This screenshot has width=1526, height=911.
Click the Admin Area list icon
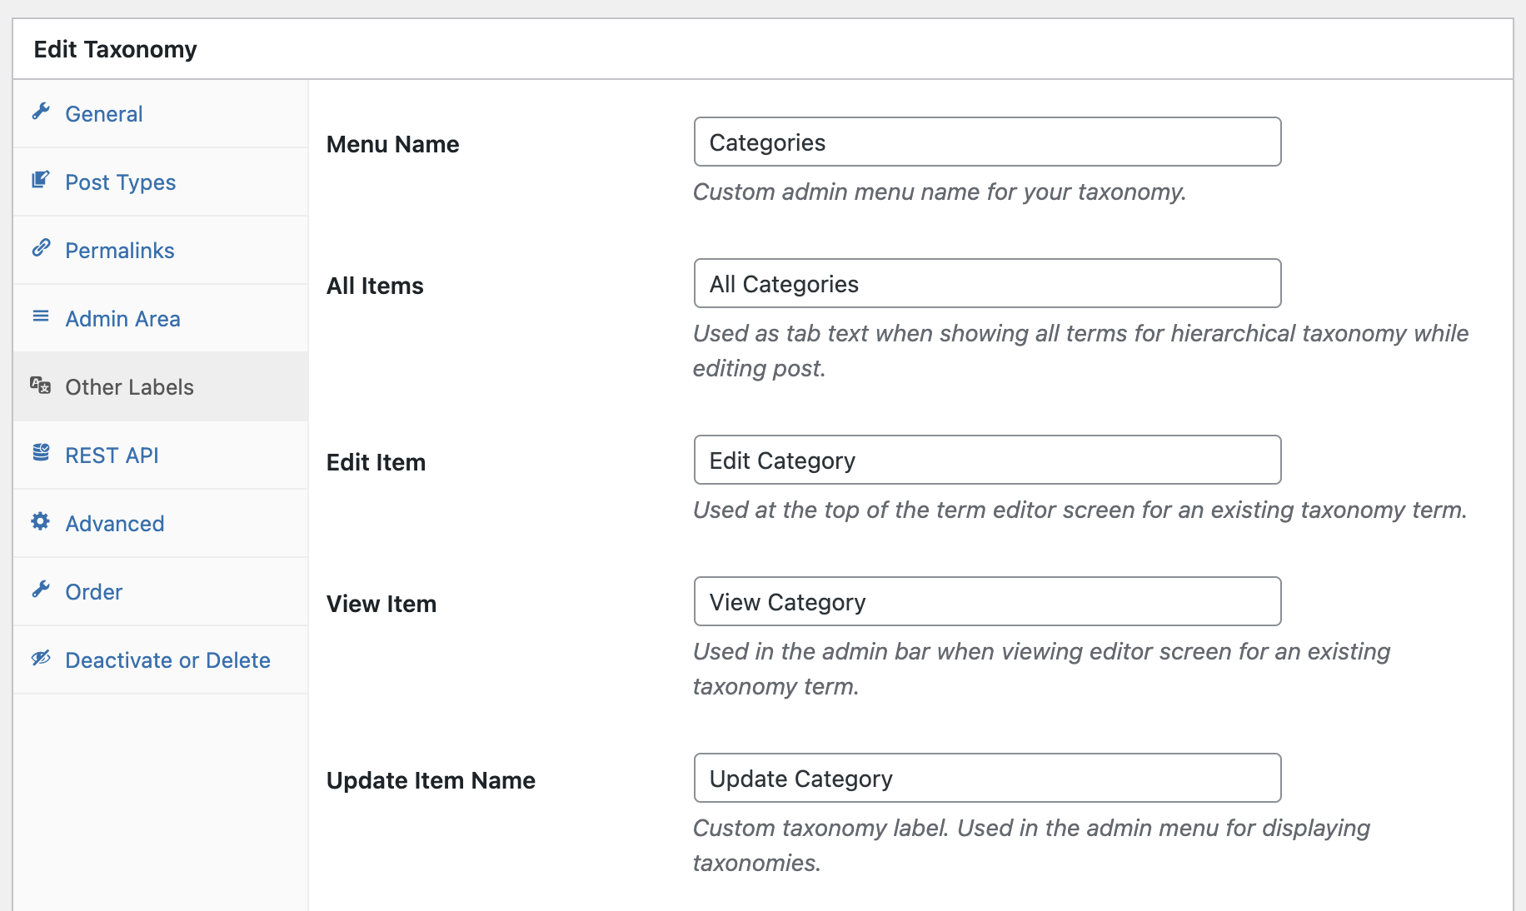coord(42,317)
